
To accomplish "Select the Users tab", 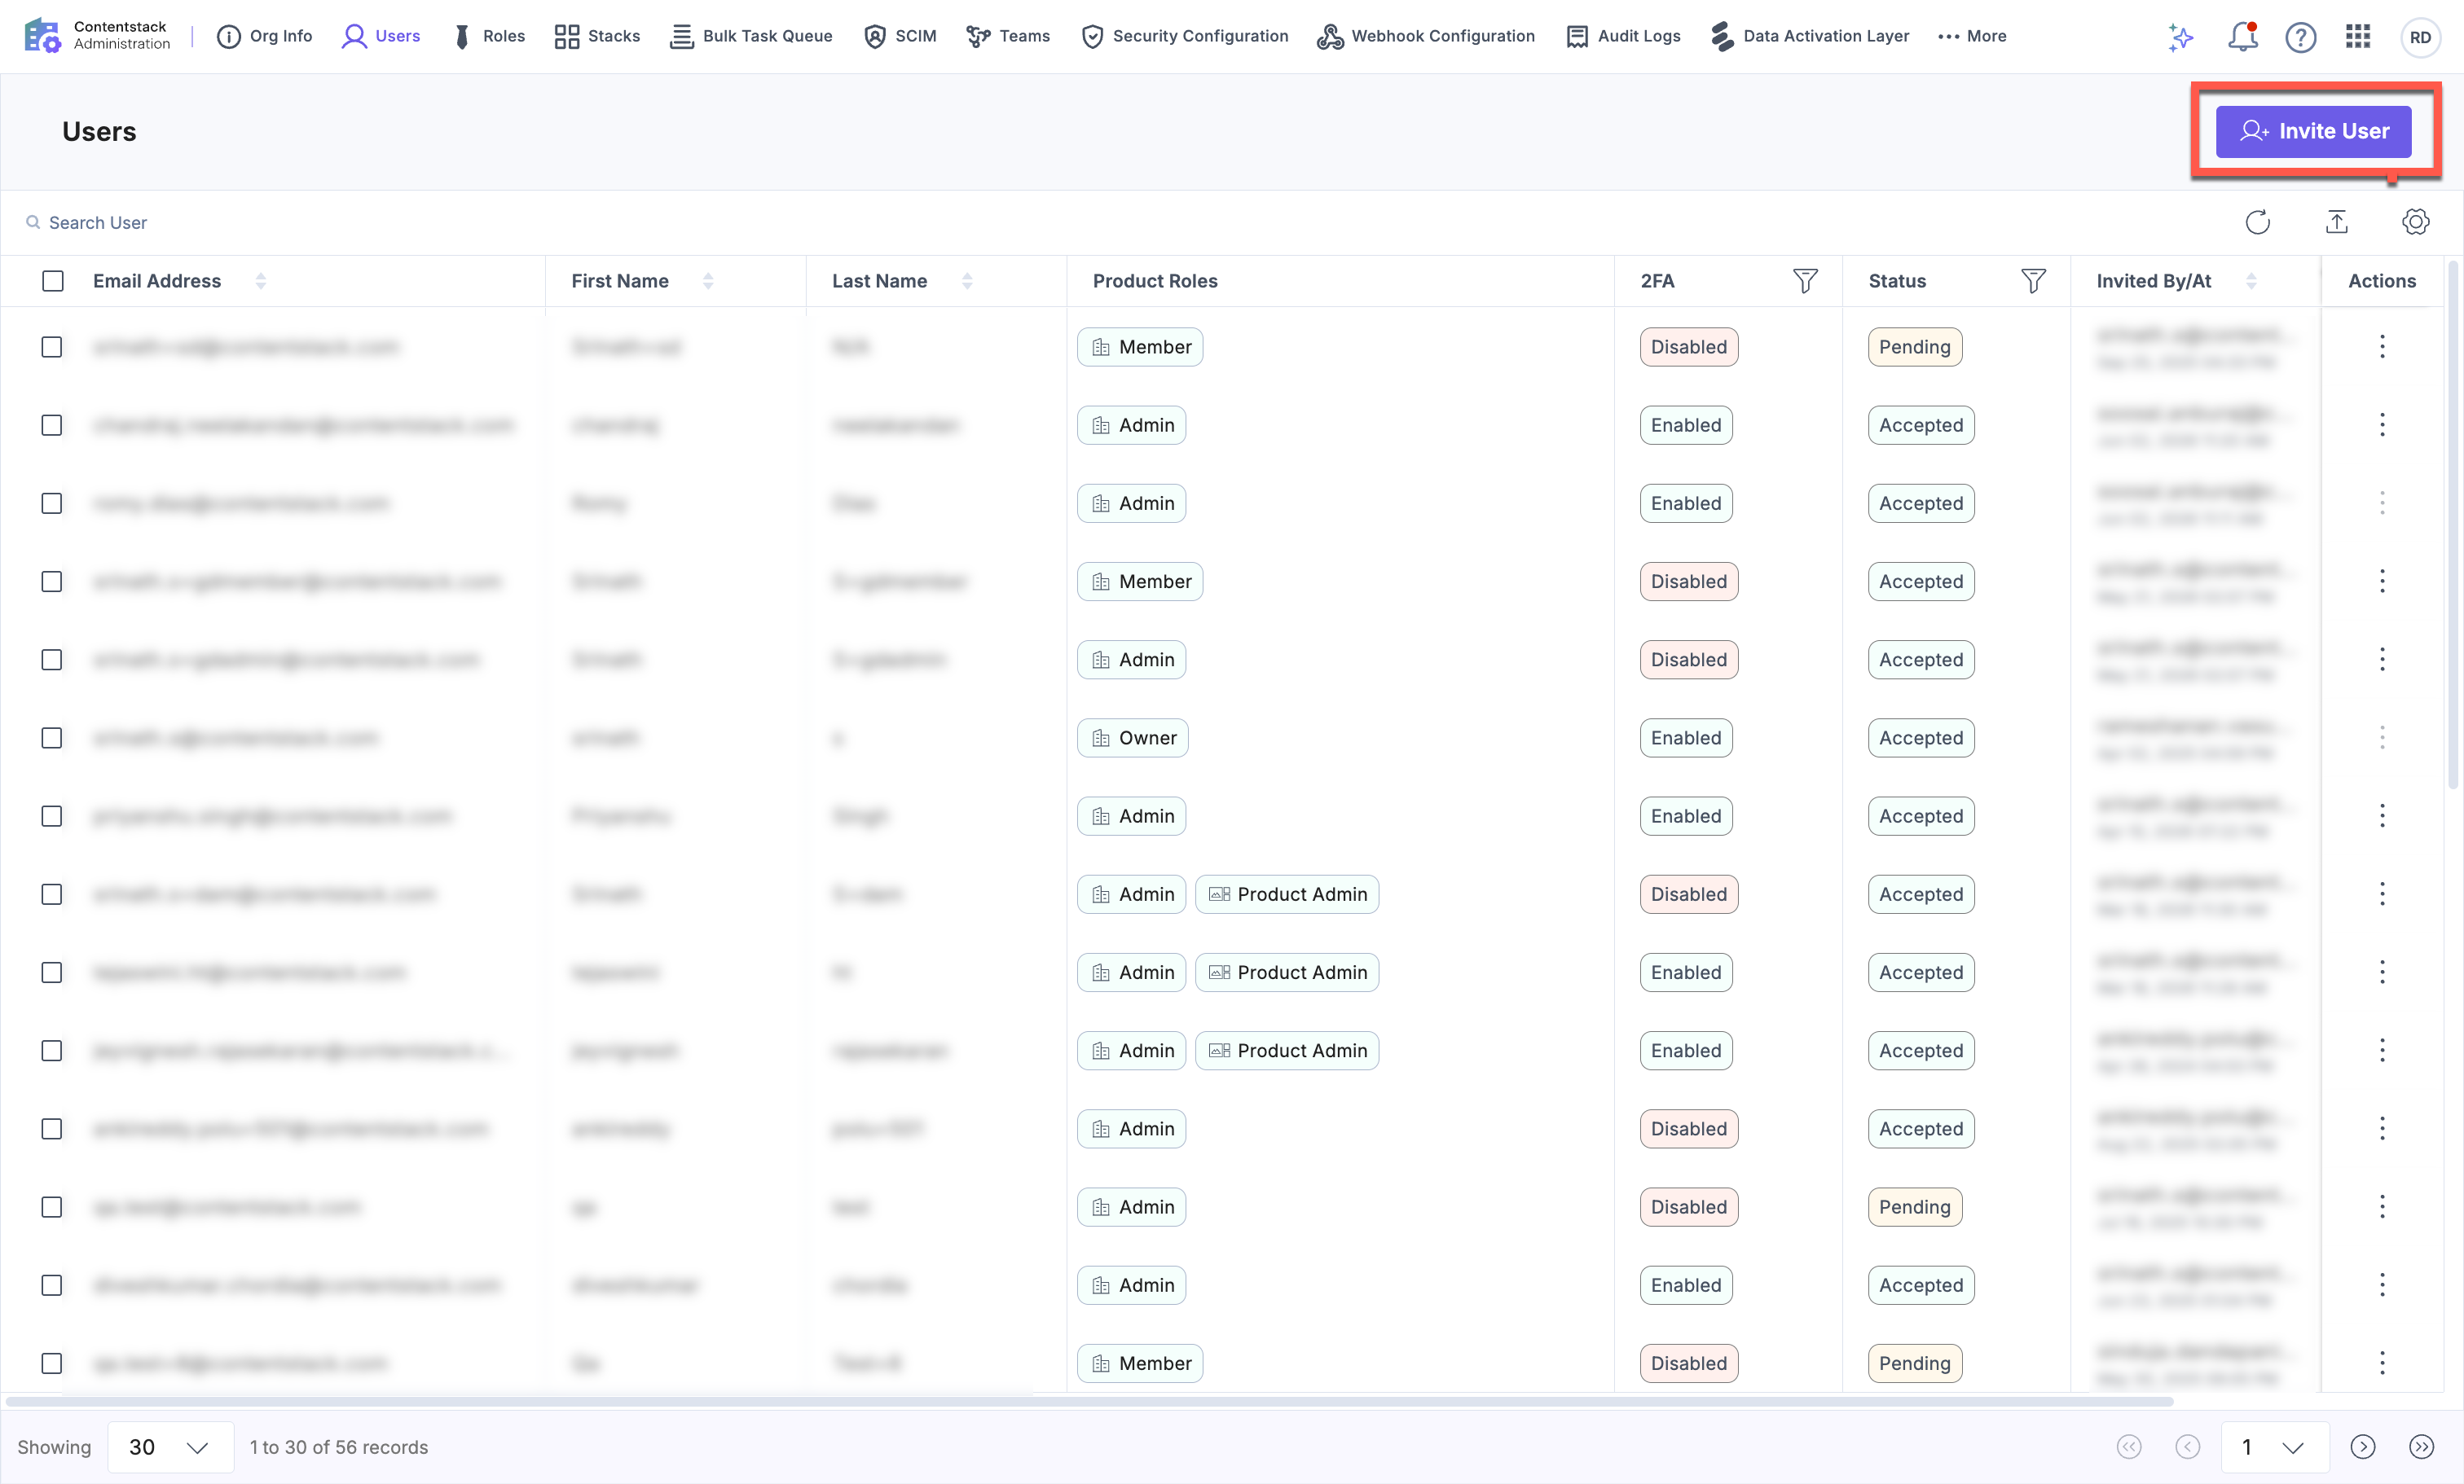I will click(x=381, y=36).
